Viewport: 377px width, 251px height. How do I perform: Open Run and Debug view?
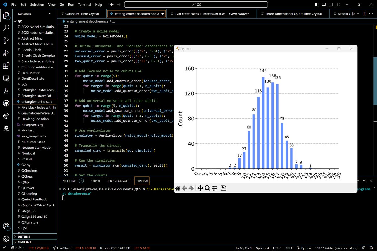[x=6, y=53]
